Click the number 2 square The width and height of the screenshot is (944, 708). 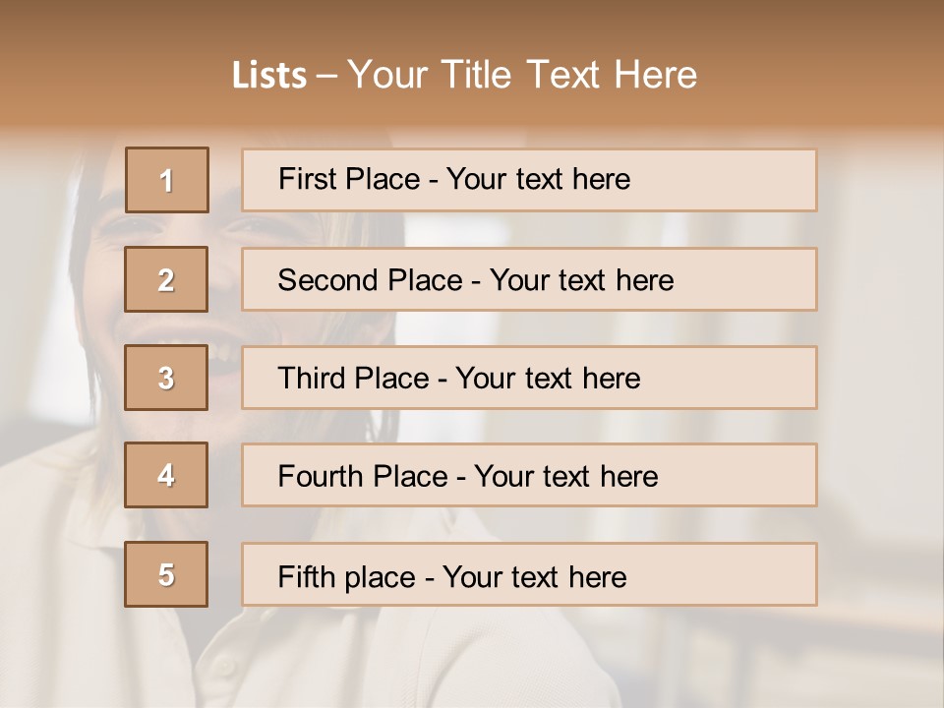pos(166,279)
